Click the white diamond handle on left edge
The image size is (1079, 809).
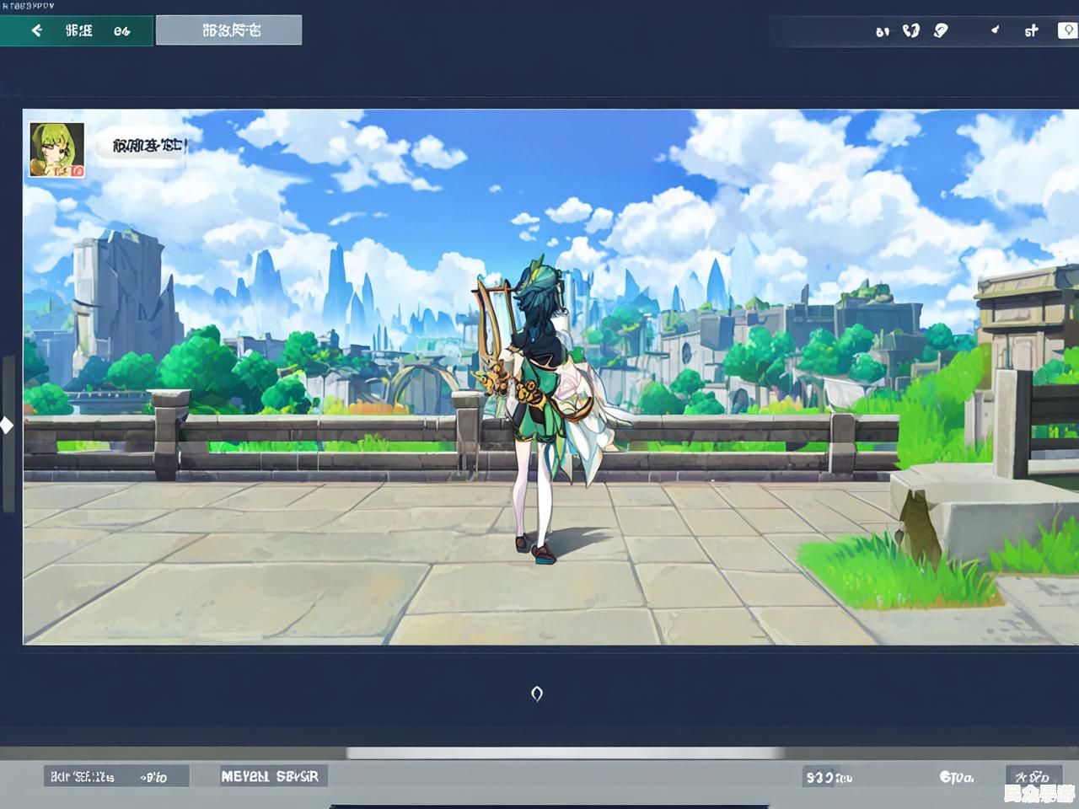pos(7,426)
